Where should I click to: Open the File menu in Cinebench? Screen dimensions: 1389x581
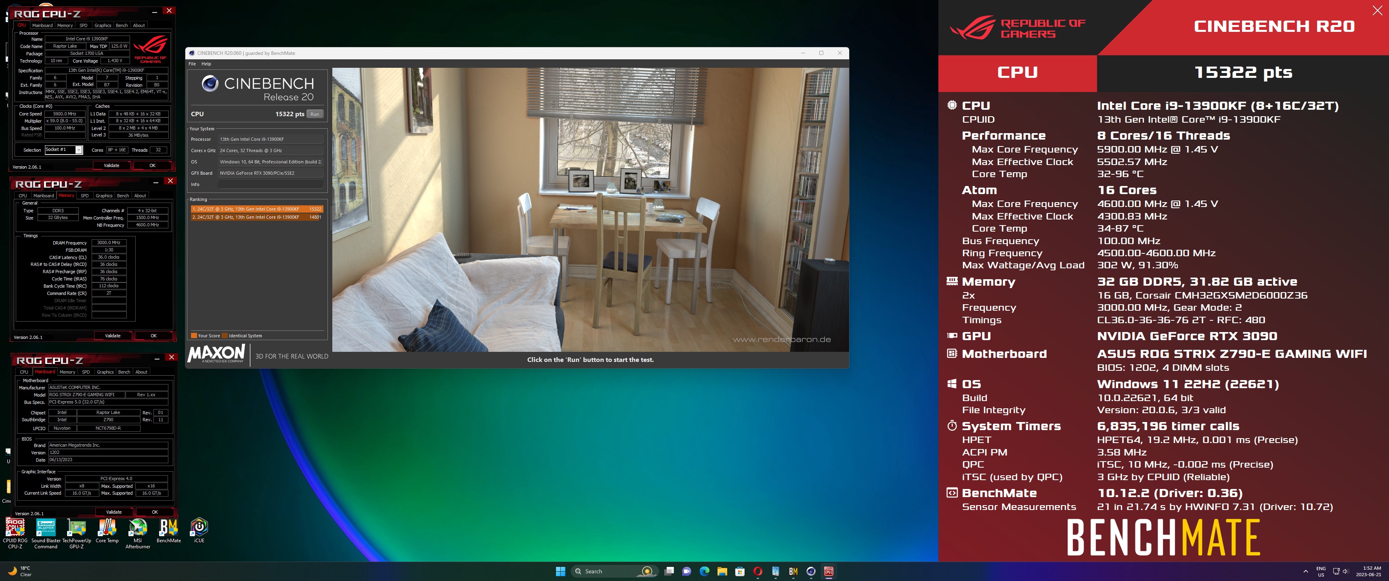[192, 64]
